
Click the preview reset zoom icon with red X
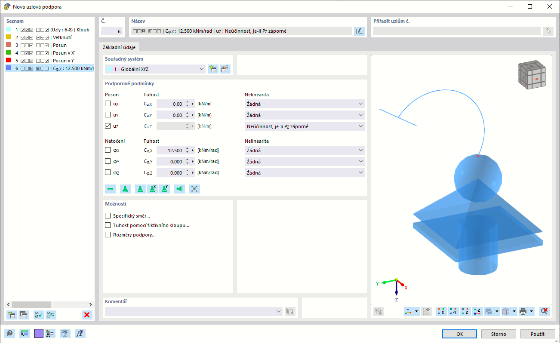pos(545,311)
